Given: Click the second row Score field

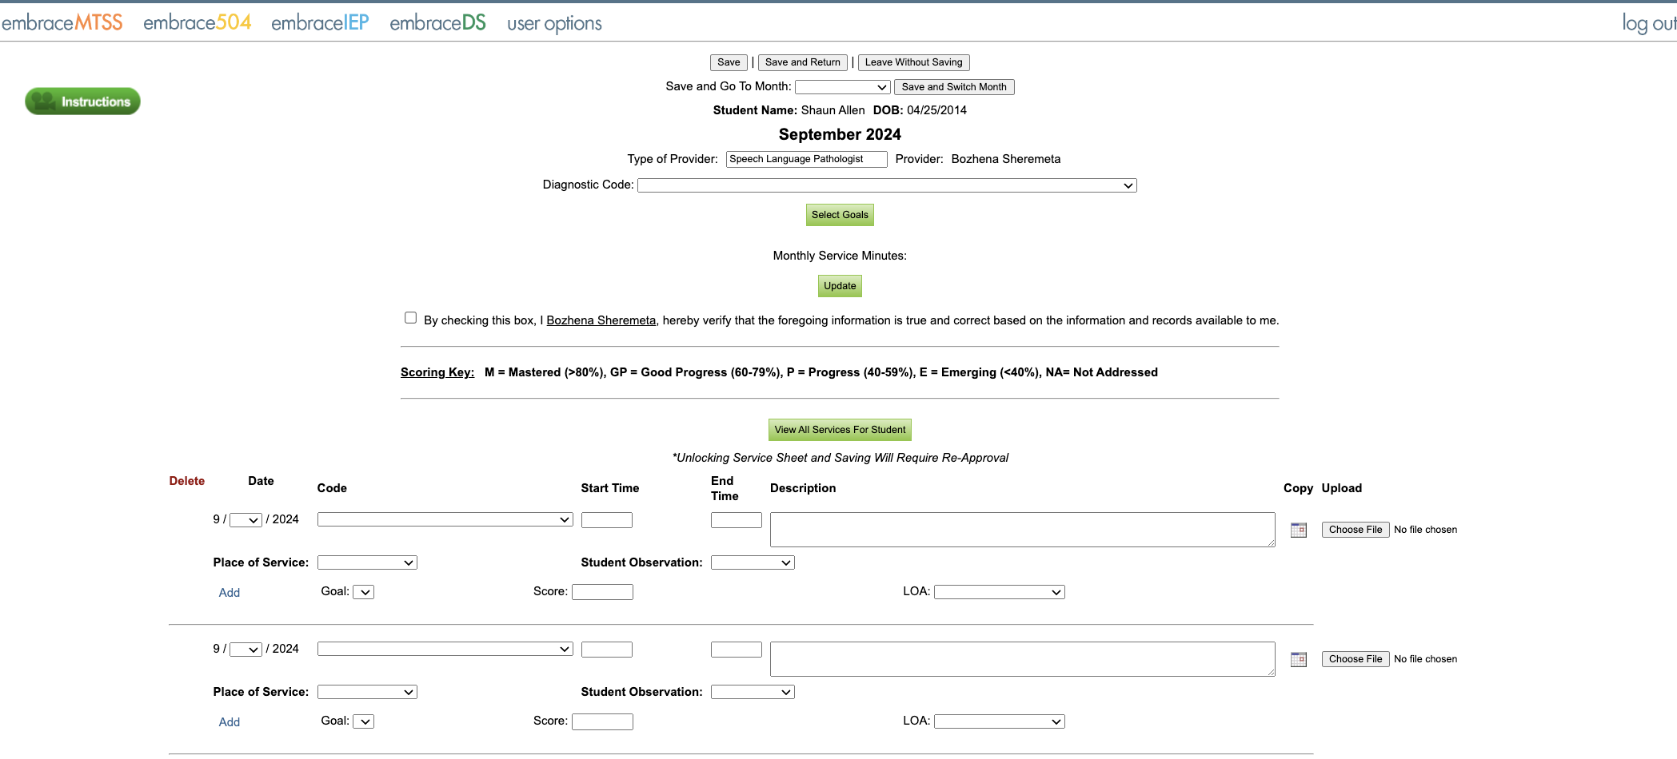Looking at the screenshot, I should coord(602,722).
